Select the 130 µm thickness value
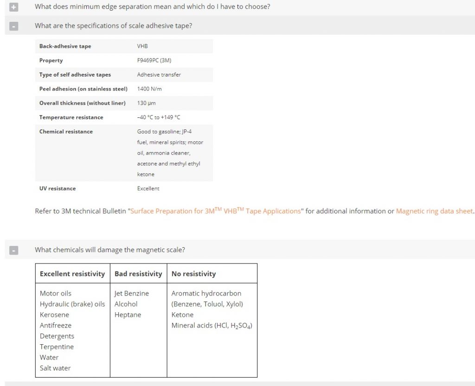The image size is (475, 386). coord(146,103)
